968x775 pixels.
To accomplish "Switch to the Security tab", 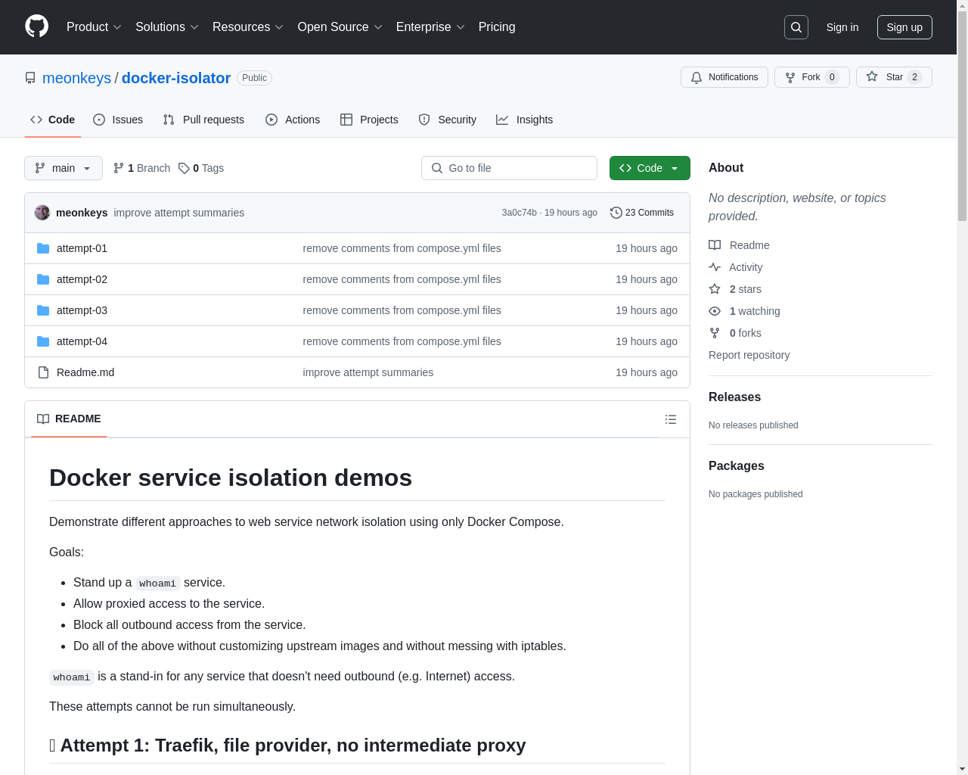I will 448,120.
